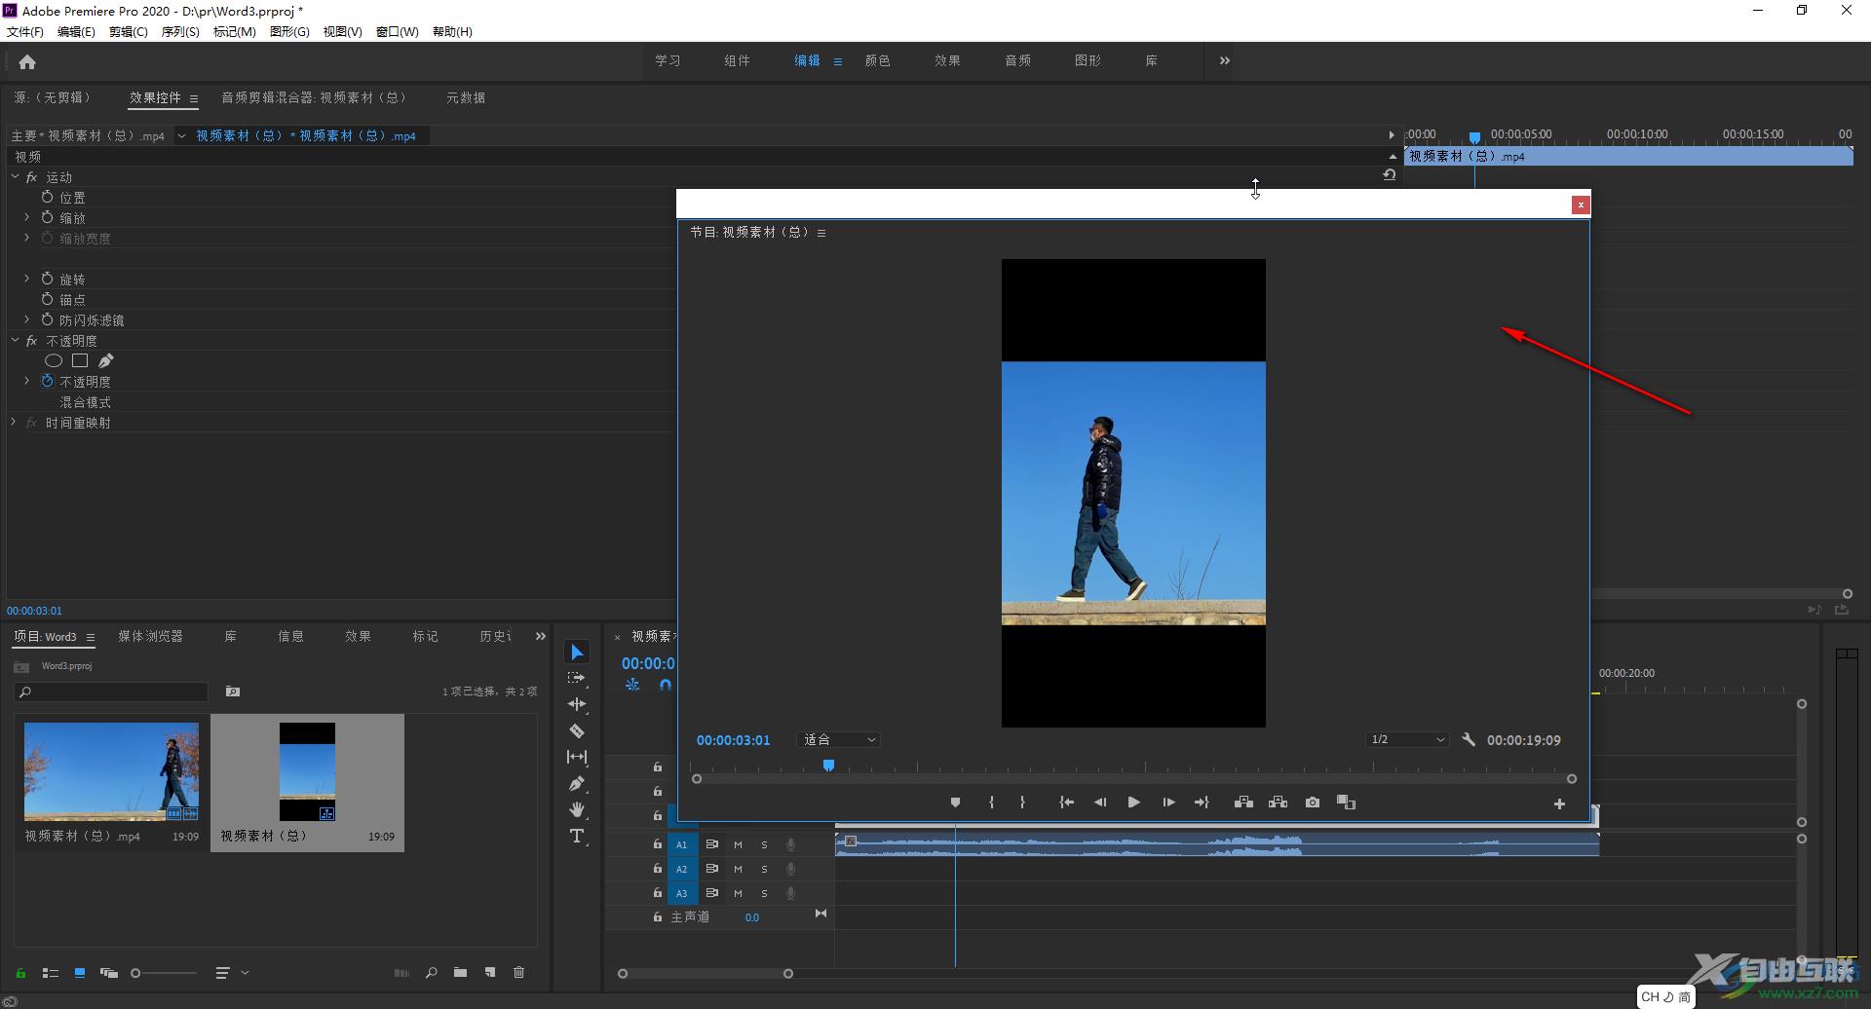Draw ellipse opacity mask
The image size is (1871, 1009).
tap(54, 361)
